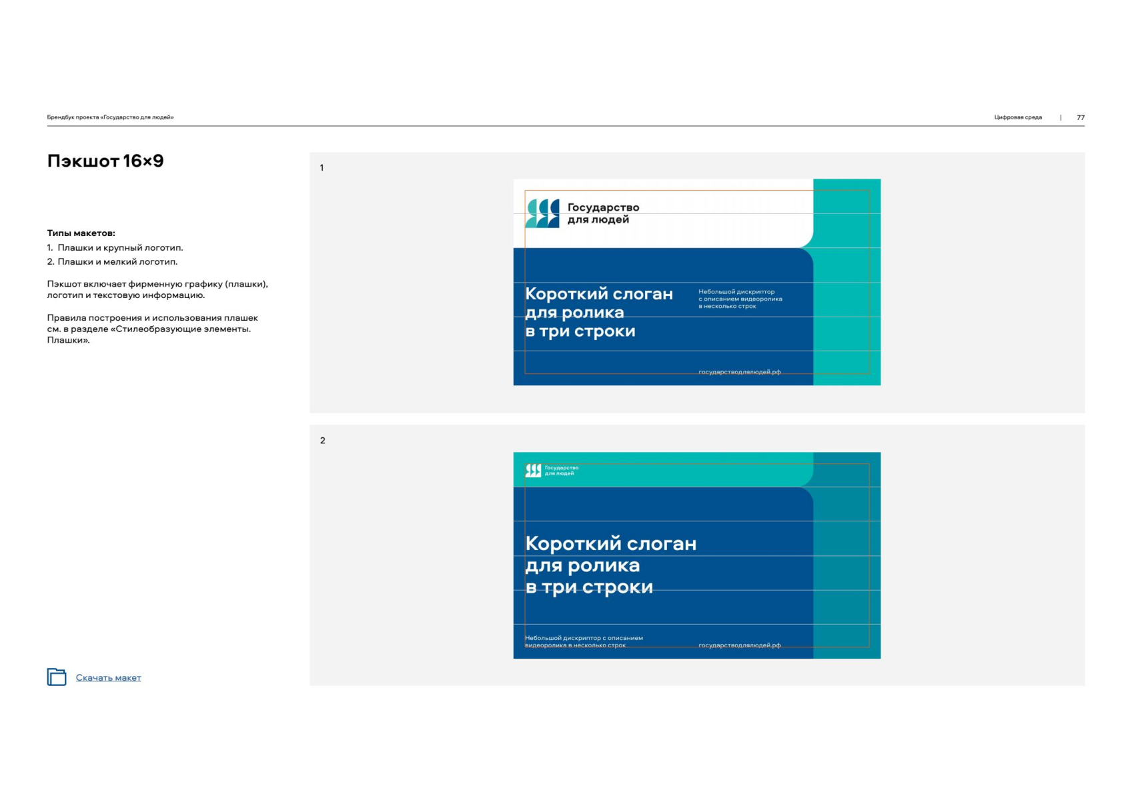Viewport: 1132px width, 800px height.
Task: Click the Типы макетов subheading
Action: (81, 233)
